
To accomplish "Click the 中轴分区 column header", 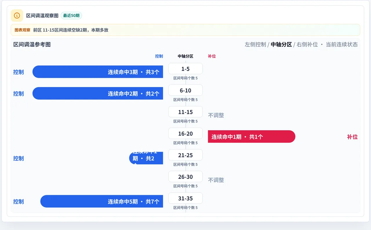I will [185, 56].
